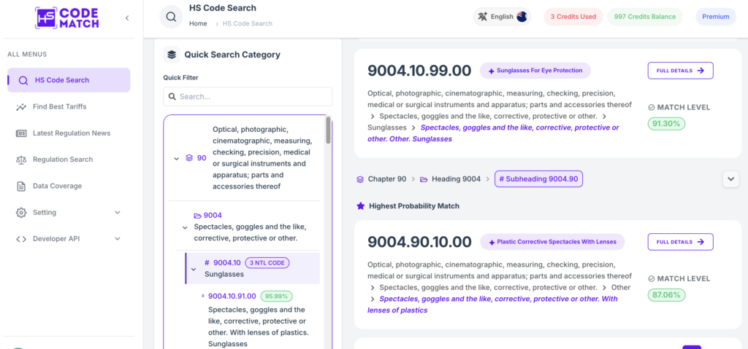Click Subheading 9004.90 breadcrumb chip
Screen dimensions: 748x349
pos(538,179)
